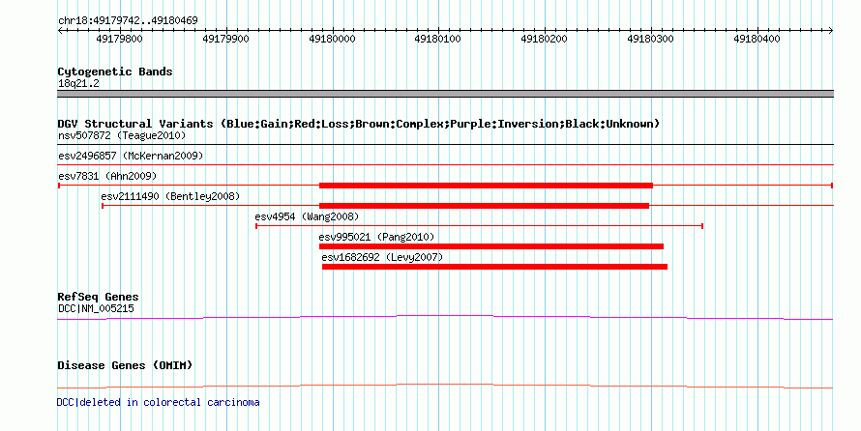Open variant esv4954 (Wang2008) label

pyautogui.click(x=307, y=216)
